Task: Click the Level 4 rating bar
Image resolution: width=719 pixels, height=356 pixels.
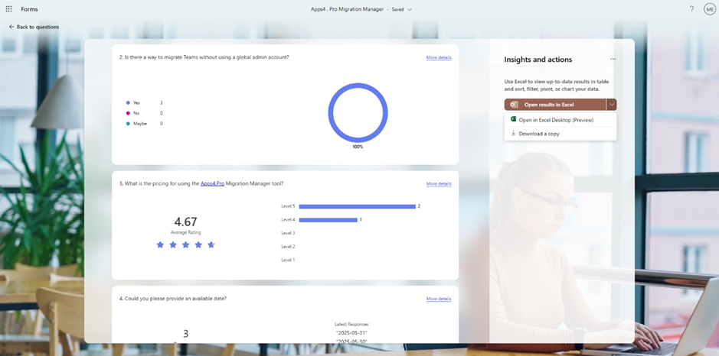Action: pyautogui.click(x=328, y=220)
